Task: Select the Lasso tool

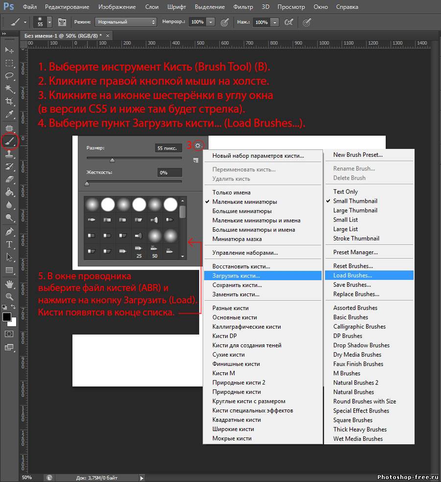Action: pos(9,76)
